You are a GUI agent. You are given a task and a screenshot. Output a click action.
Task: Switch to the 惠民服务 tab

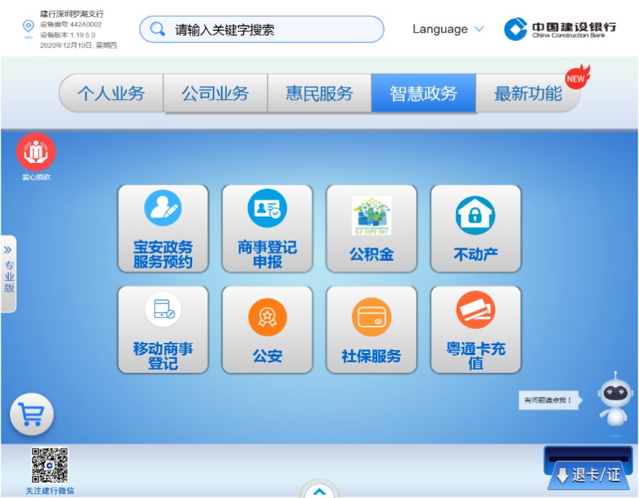(319, 93)
